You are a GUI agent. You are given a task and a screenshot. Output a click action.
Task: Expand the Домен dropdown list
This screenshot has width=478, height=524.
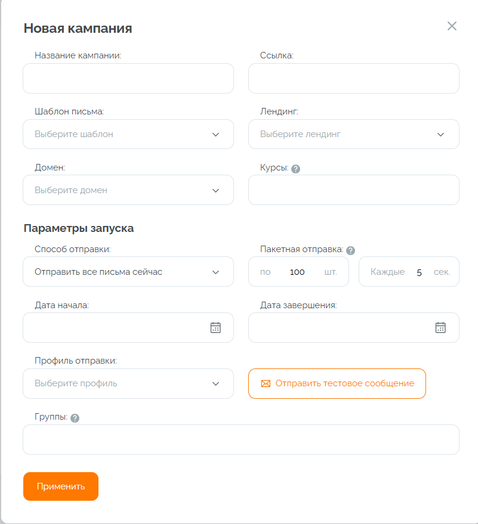(x=128, y=190)
